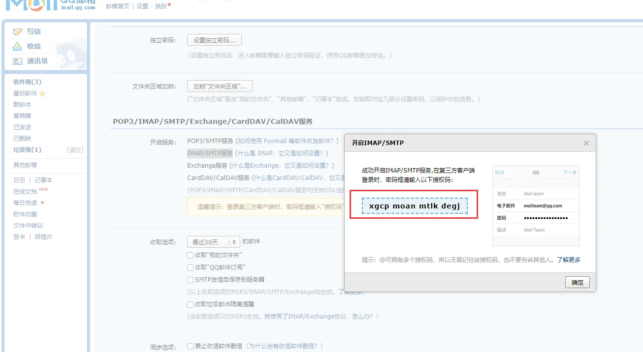Click the POP3/SMTP服务 text
643x352 pixels.
tap(210, 141)
